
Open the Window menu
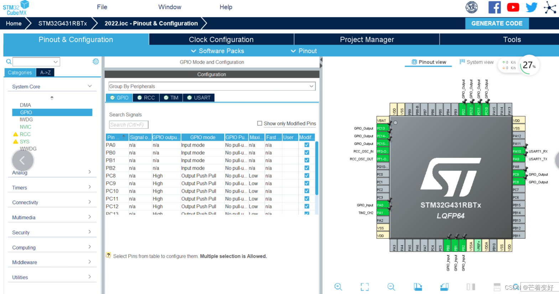[170, 7]
